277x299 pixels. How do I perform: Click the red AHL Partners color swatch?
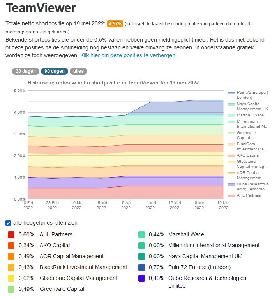click(11, 234)
